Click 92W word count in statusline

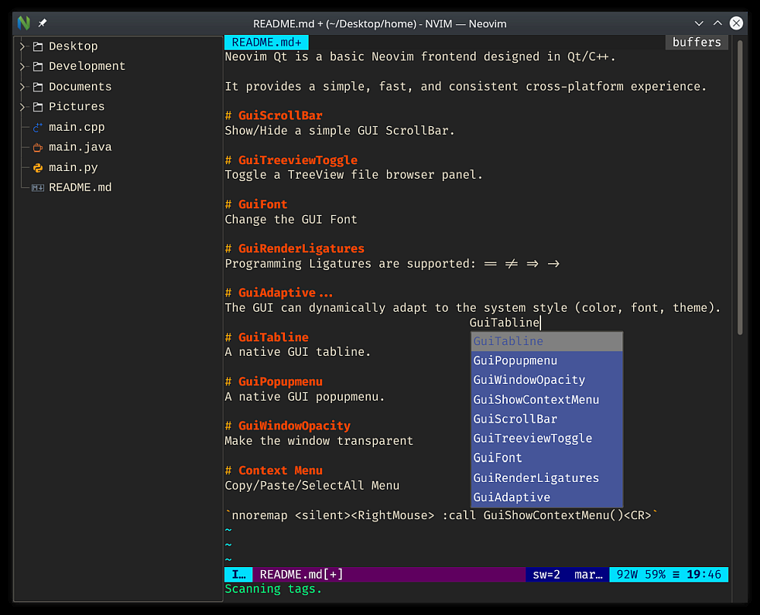tap(627, 575)
